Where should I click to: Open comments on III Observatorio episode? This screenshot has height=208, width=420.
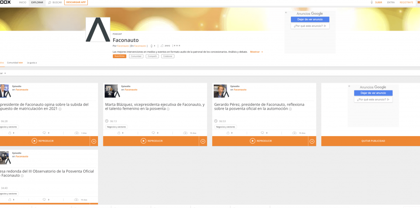44,199
